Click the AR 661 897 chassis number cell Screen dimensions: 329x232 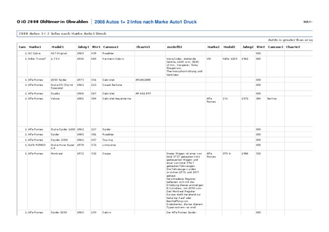[143, 93]
